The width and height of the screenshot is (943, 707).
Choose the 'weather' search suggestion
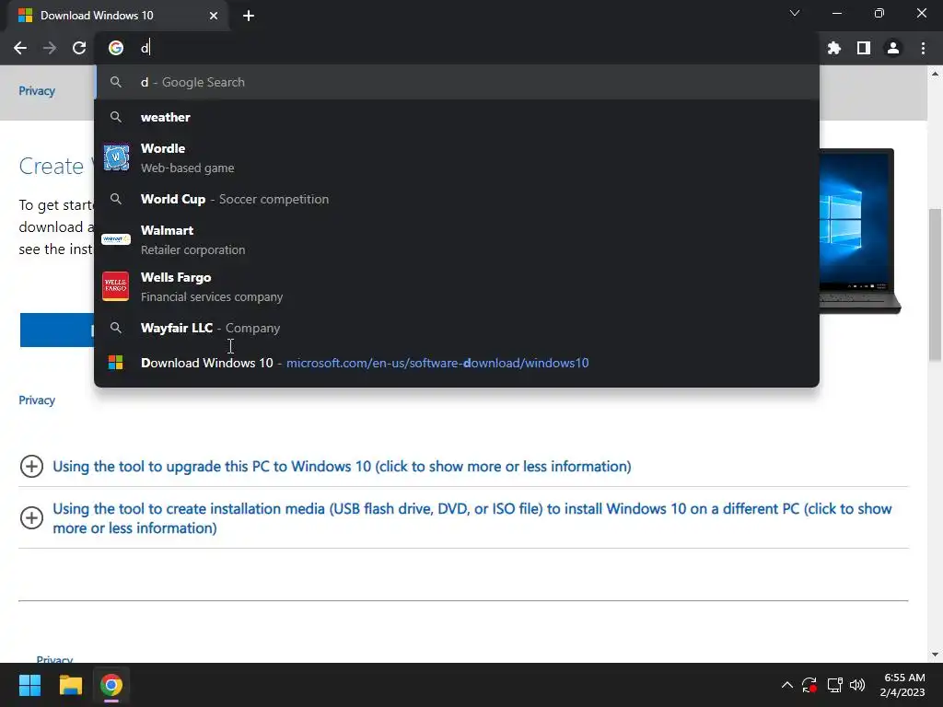coord(457,117)
